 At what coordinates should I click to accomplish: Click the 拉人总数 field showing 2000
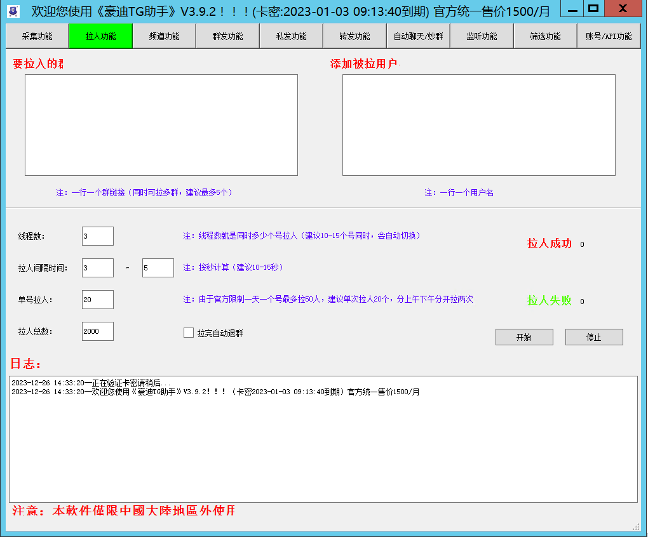pos(98,331)
